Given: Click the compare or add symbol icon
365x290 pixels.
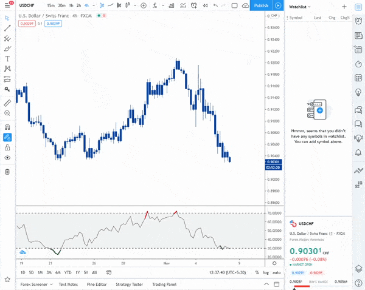Looking at the screenshot, I should tap(144, 5).
